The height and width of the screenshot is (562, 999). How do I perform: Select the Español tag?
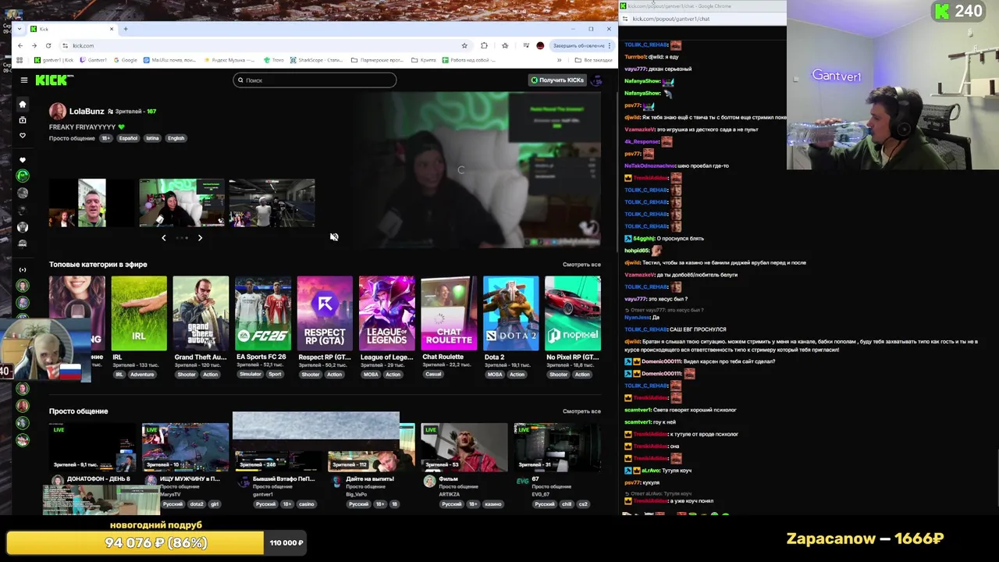coord(128,138)
